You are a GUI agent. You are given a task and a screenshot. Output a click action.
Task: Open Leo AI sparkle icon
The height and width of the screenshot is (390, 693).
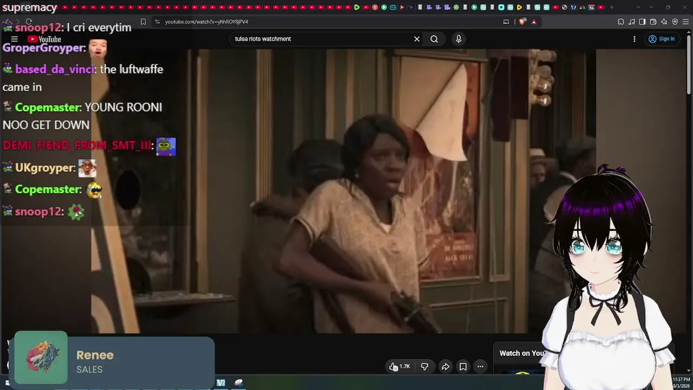click(664, 22)
